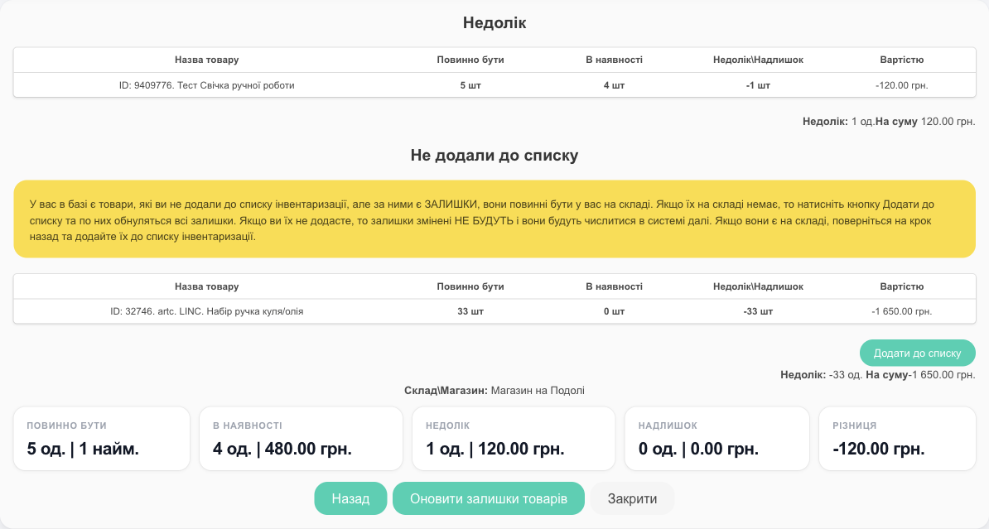Select the "Не додали до списку" heading
The image size is (989, 529).
click(494, 156)
